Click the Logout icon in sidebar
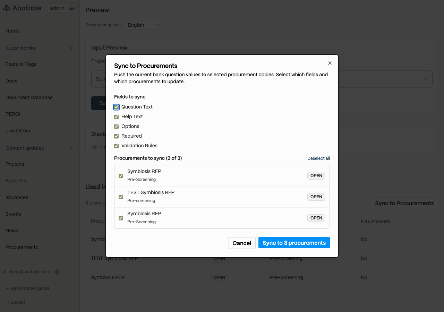Image resolution: width=444 pixels, height=312 pixels. tap(8, 302)
